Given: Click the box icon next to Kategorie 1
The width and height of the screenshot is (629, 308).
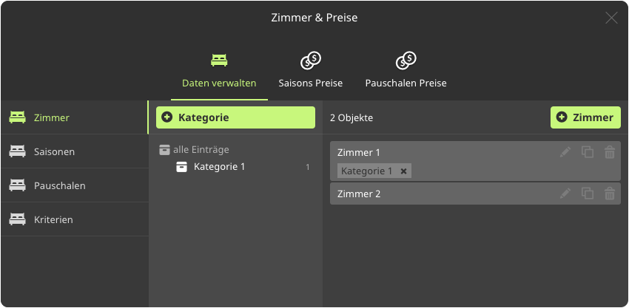Looking at the screenshot, I should [x=182, y=167].
